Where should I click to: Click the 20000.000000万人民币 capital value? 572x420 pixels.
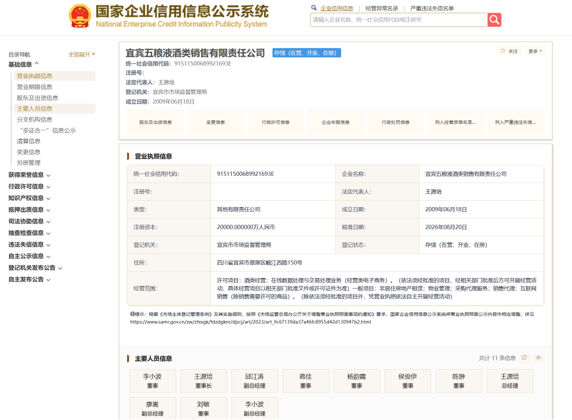coord(246,227)
